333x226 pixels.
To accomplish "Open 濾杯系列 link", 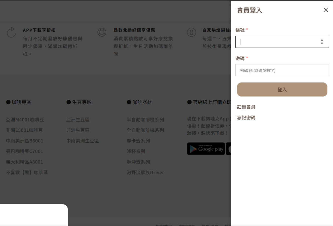I will [136, 151].
